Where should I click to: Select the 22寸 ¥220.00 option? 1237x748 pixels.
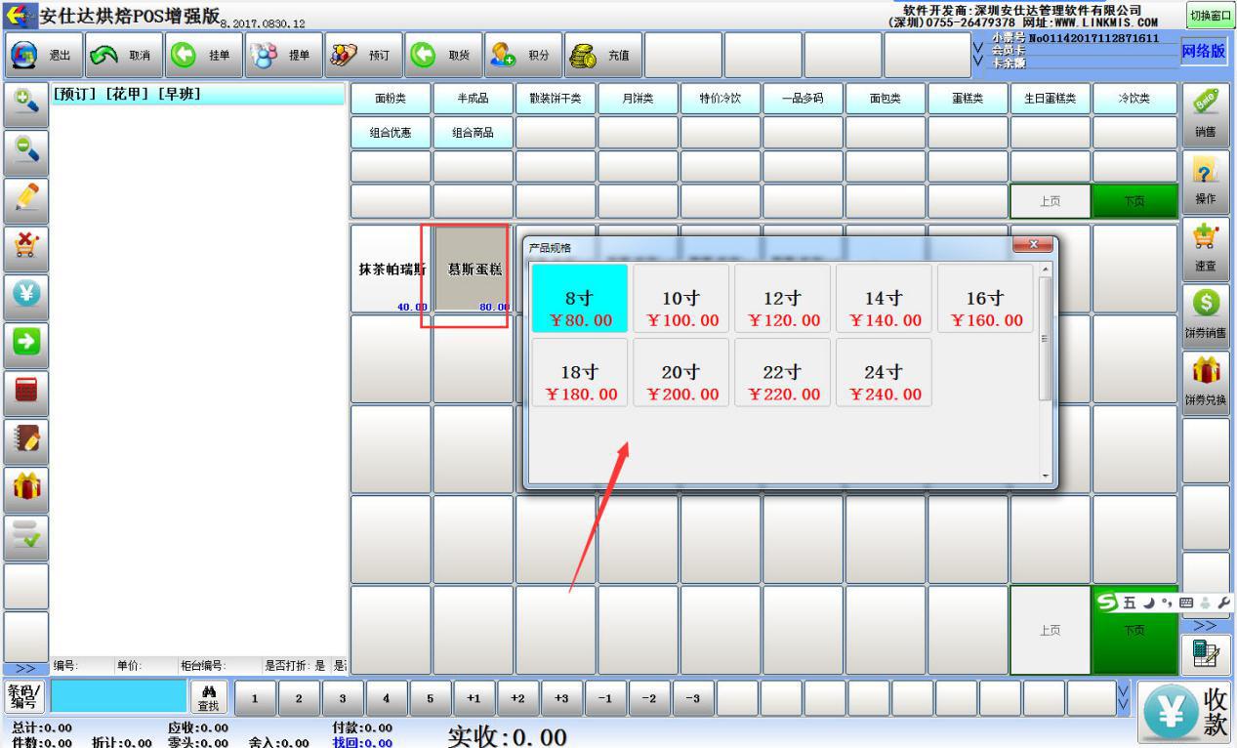pyautogui.click(x=782, y=372)
